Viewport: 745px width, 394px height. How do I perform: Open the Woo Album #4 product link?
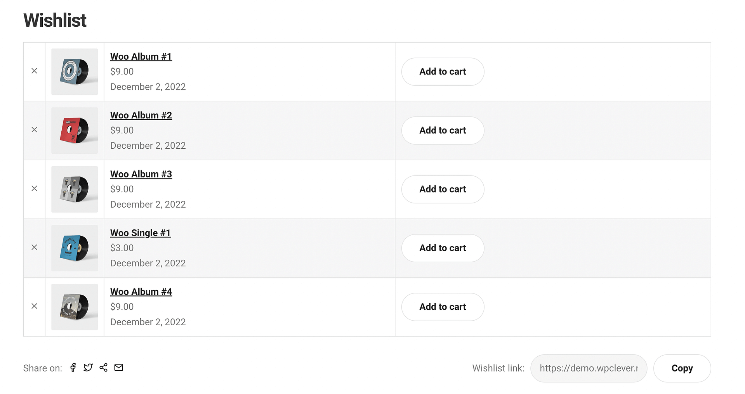pyautogui.click(x=141, y=292)
